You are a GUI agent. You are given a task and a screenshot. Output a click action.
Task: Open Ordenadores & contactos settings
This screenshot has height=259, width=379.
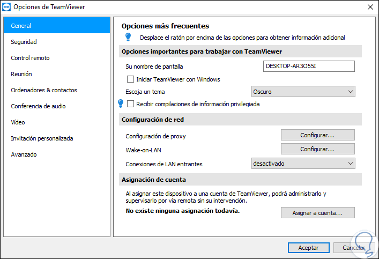click(57, 90)
